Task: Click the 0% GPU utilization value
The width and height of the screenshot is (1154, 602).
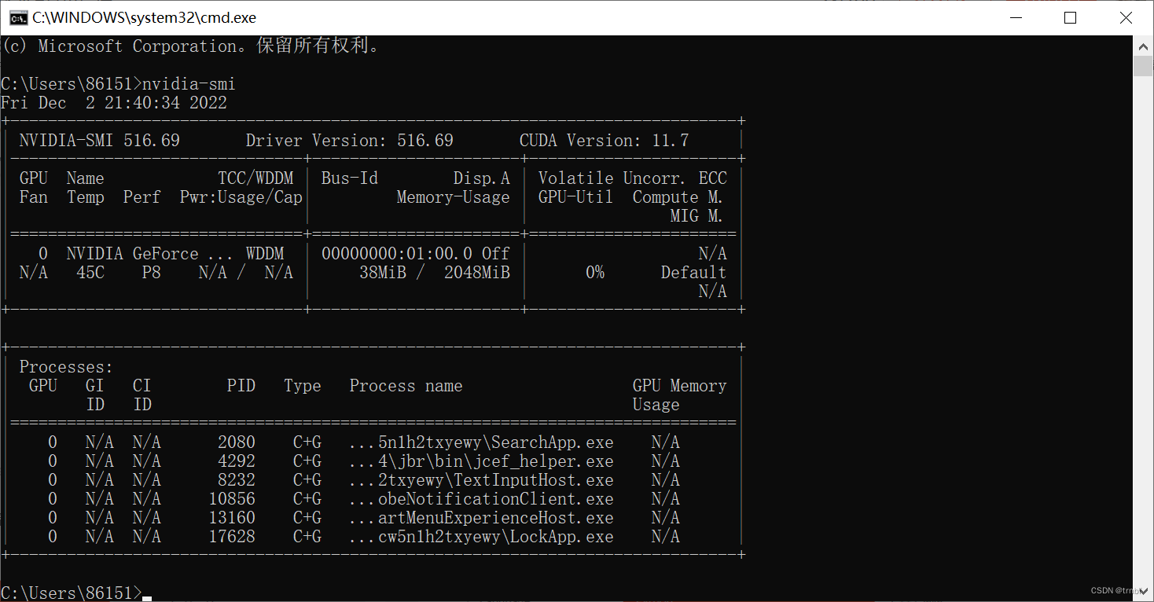Action: click(x=595, y=273)
